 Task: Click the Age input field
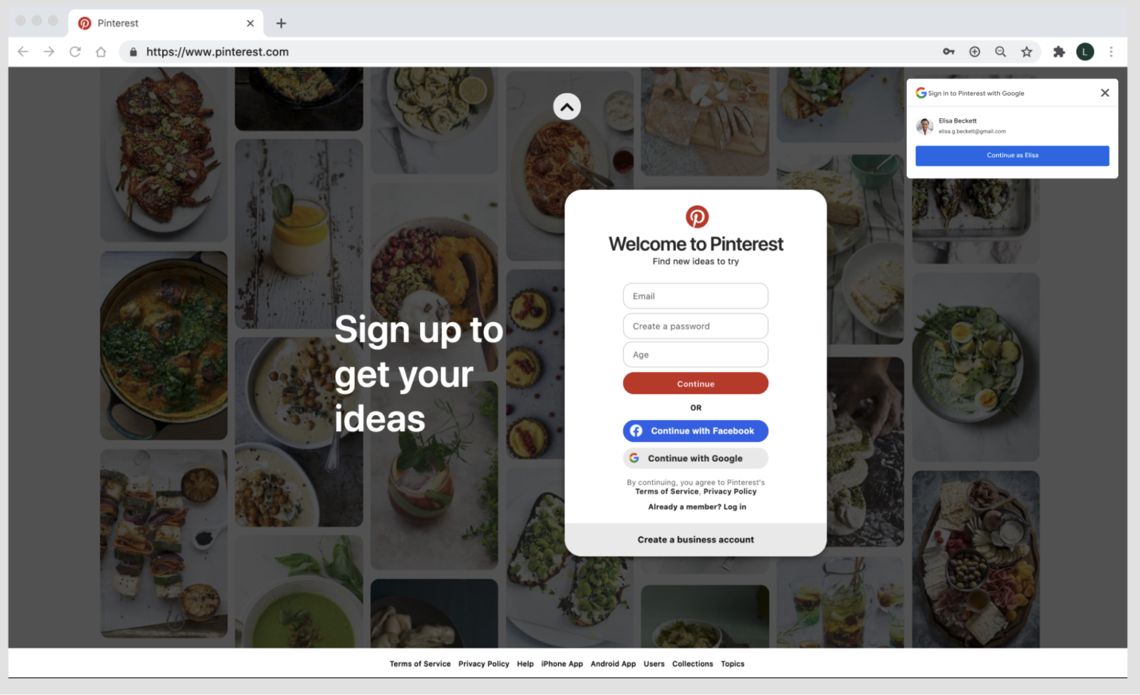point(695,354)
